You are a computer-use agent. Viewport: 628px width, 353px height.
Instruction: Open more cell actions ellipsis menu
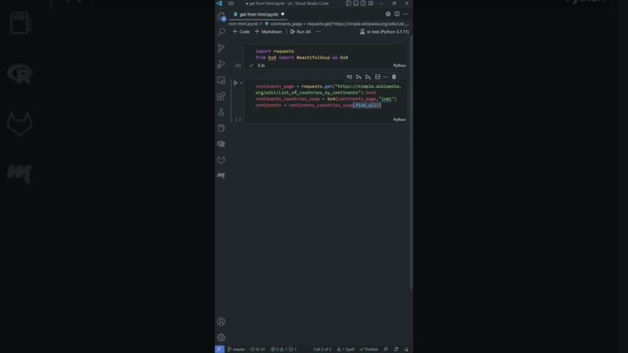[x=386, y=77]
